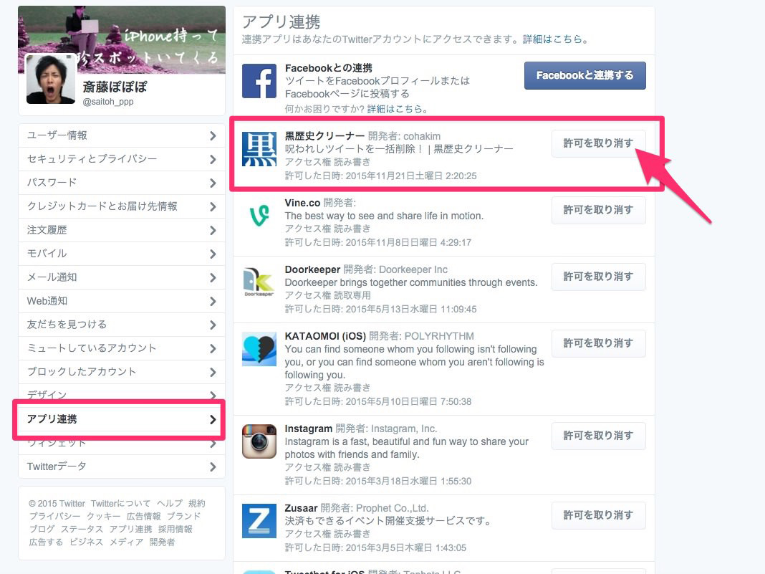
Task: Expand Web通知 chevron arrow
Action: (213, 301)
